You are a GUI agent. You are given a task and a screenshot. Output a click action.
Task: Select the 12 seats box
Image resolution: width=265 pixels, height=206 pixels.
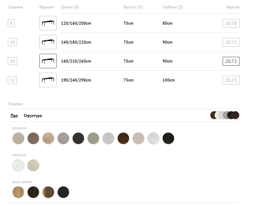point(12,80)
